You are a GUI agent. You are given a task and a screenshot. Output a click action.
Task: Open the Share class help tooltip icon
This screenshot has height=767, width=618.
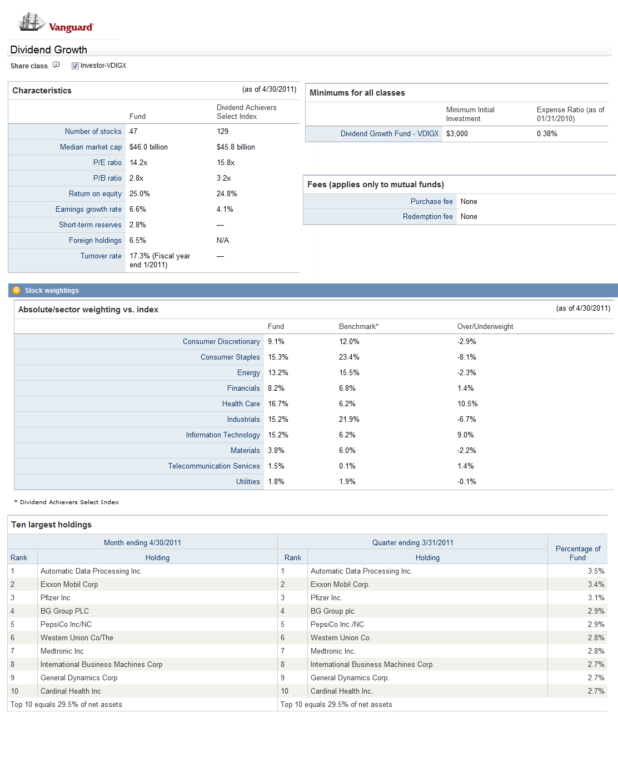(56, 65)
